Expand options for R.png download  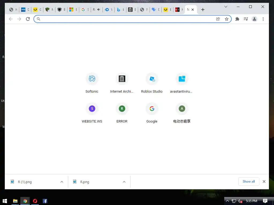[x=124, y=182]
